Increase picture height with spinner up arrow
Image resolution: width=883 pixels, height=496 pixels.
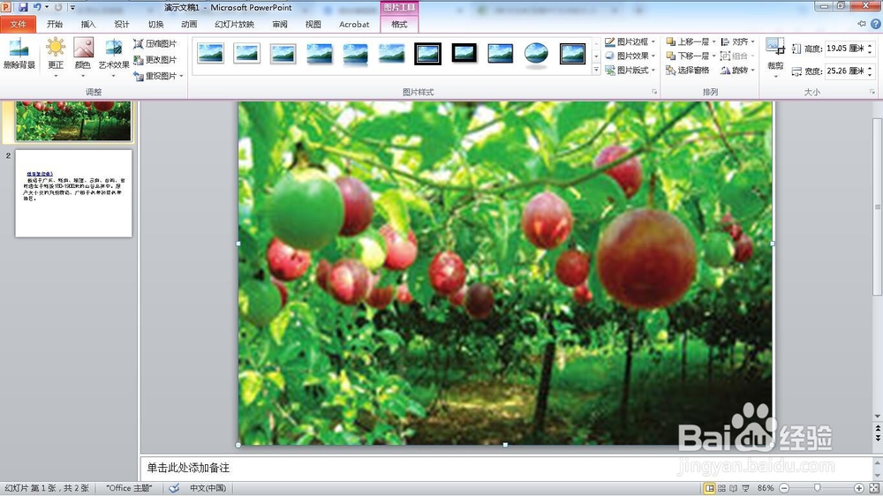point(870,46)
